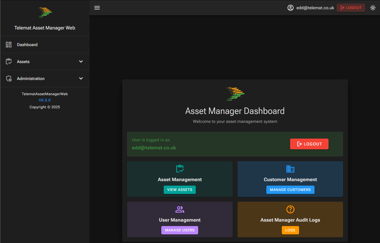Click the user profile icon in top bar

(x=290, y=8)
